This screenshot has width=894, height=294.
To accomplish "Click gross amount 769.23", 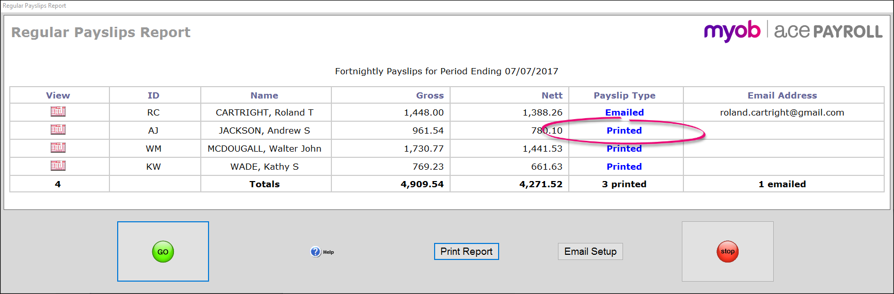I will click(428, 167).
